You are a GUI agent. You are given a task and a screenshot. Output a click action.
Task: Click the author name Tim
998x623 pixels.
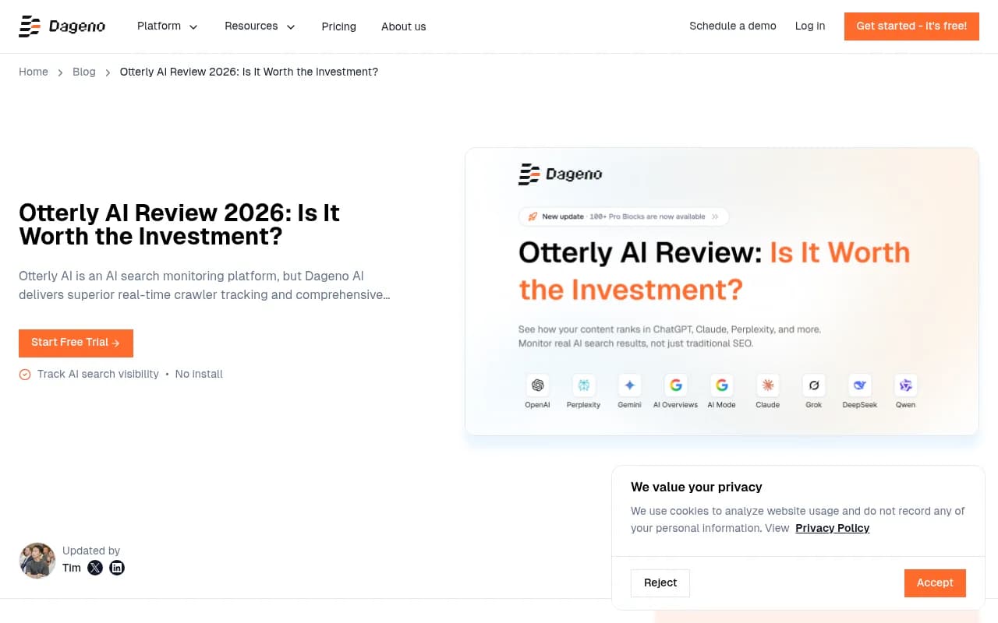[72, 568]
